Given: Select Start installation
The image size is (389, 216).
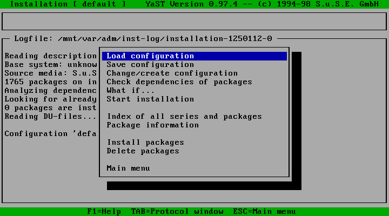Looking at the screenshot, I should (x=150, y=99).
